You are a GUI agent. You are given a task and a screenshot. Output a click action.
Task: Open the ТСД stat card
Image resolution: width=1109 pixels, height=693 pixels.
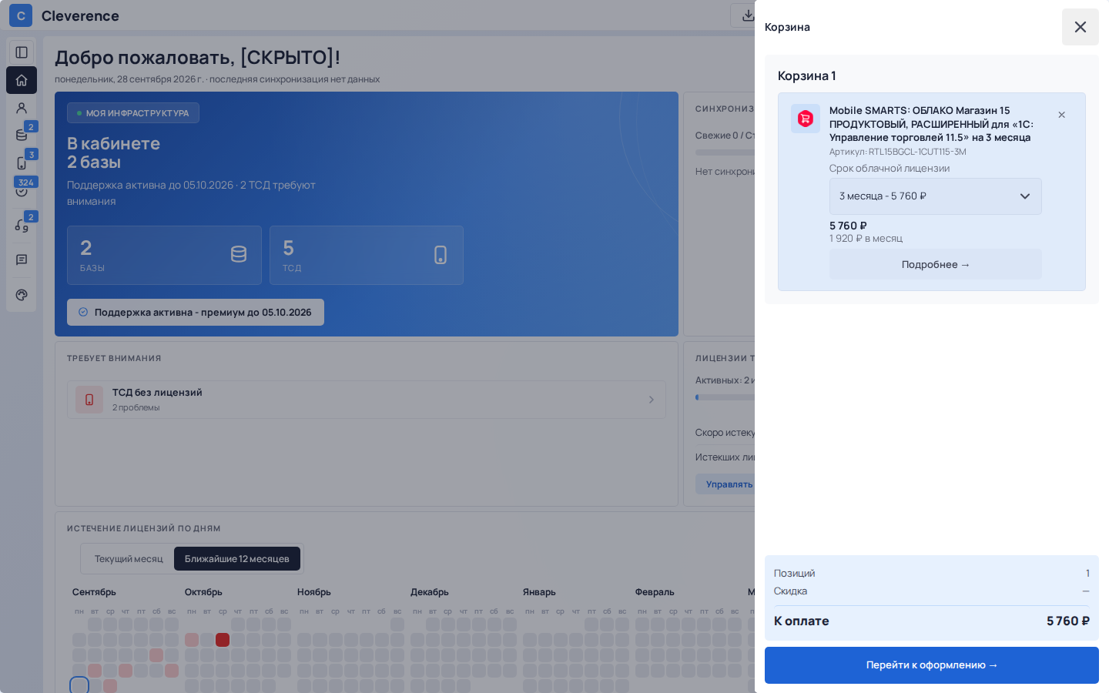point(367,255)
